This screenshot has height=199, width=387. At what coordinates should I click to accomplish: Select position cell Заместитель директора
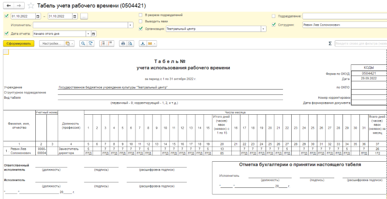pyautogui.click(x=71, y=151)
